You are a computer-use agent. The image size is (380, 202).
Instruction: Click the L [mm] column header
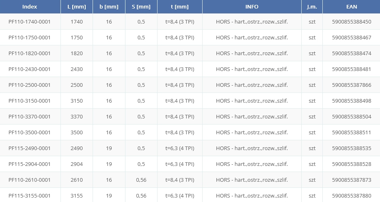pyautogui.click(x=76, y=7)
